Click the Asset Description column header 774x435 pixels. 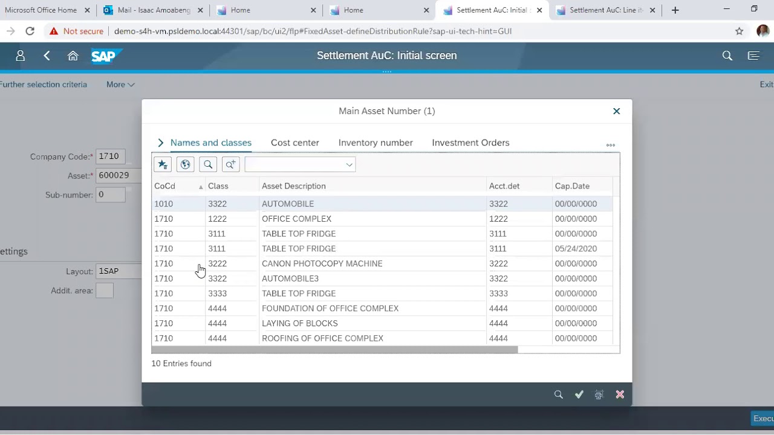[x=372, y=186]
